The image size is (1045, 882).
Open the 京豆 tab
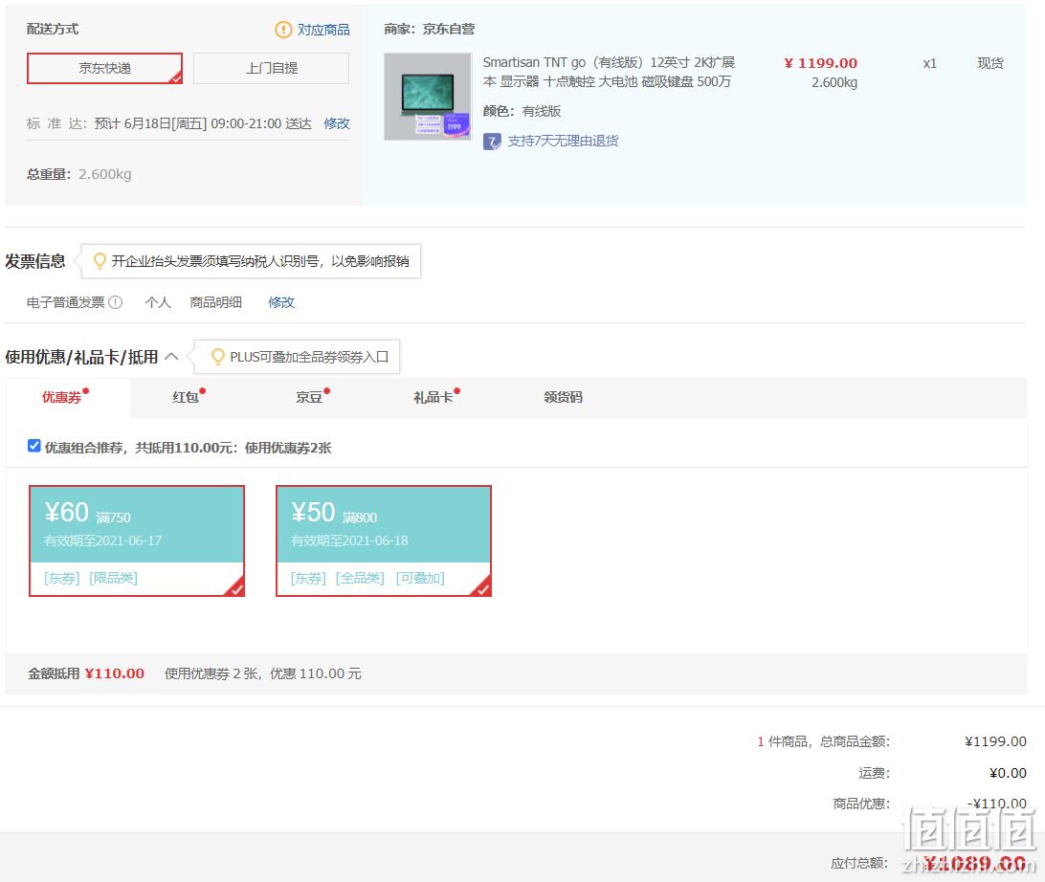tap(309, 398)
